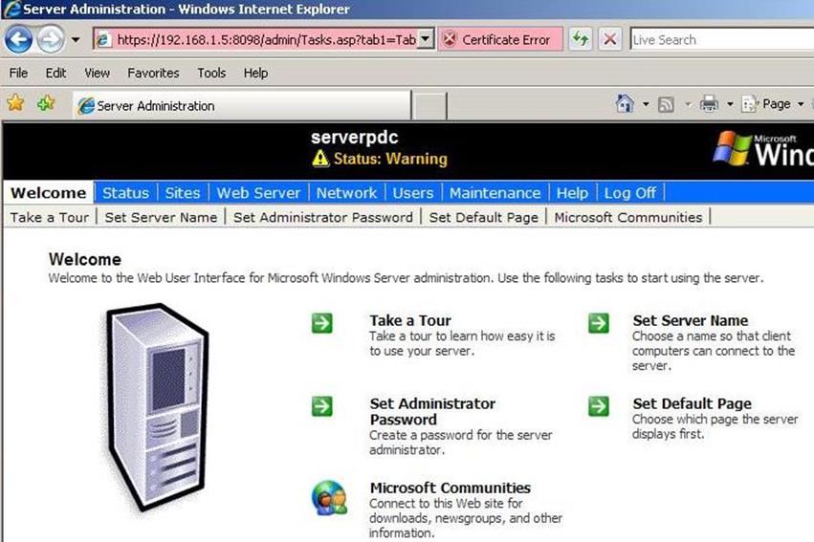The width and height of the screenshot is (814, 542).
Task: Click Microsoft Communities in the subnavigation bar
Action: click(x=628, y=217)
